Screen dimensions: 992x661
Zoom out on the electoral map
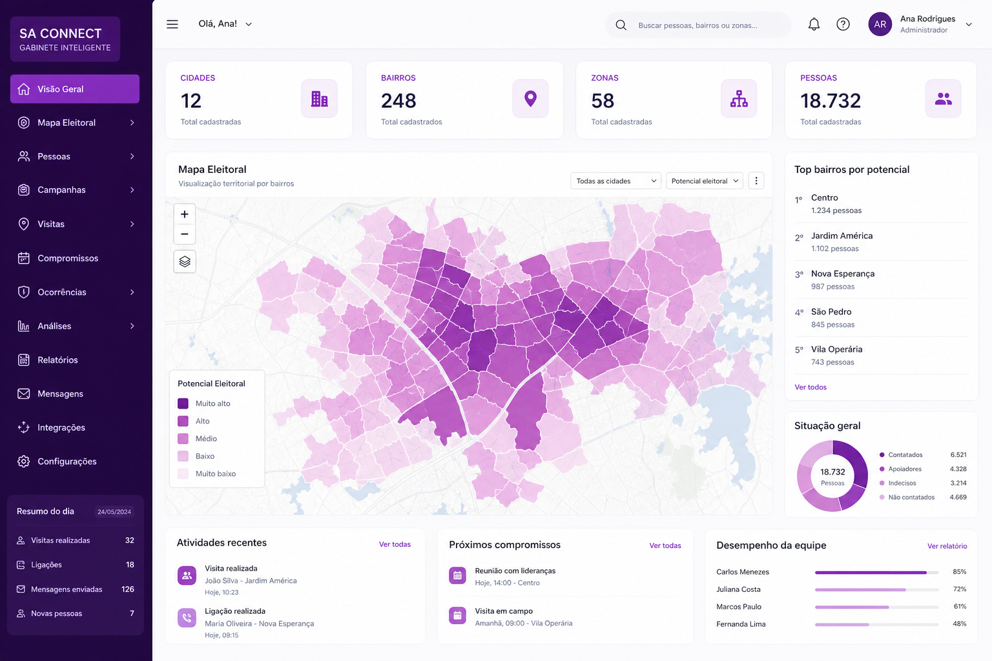point(185,234)
